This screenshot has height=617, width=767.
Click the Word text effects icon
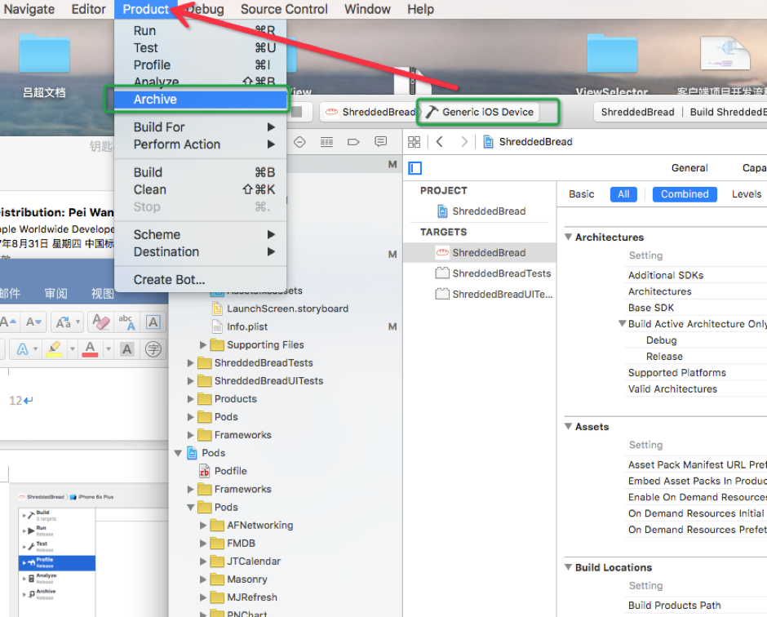(x=23, y=348)
